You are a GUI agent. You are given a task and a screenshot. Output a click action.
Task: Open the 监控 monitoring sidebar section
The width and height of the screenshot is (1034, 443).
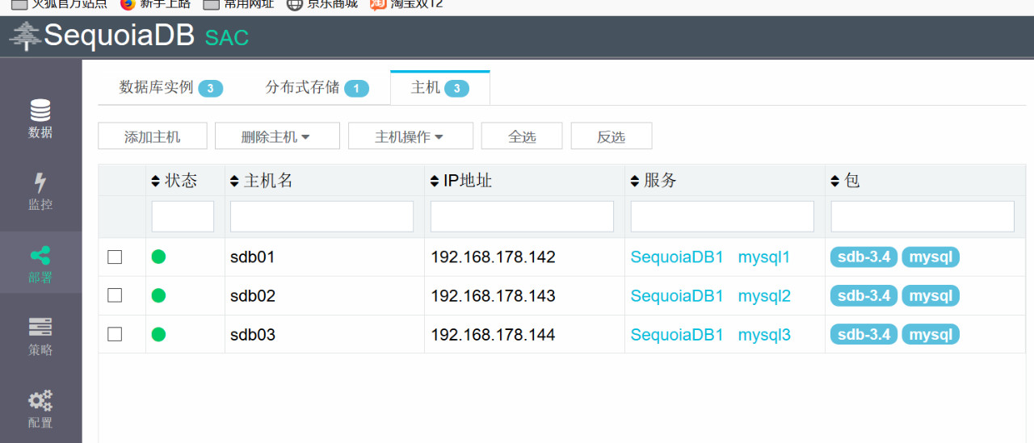point(40,191)
